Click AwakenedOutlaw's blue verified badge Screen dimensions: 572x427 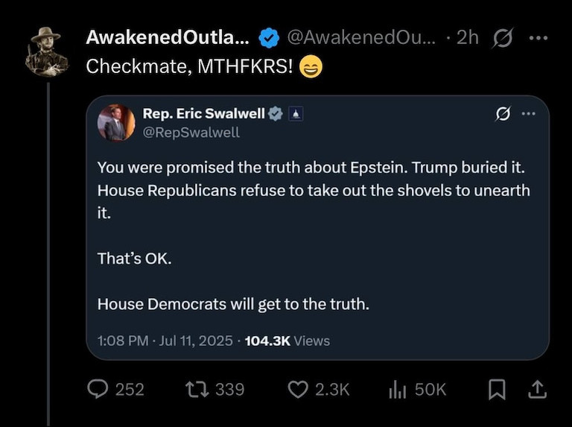tap(268, 37)
